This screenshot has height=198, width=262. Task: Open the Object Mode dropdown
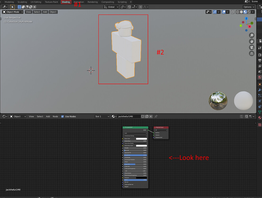coord(12,12)
